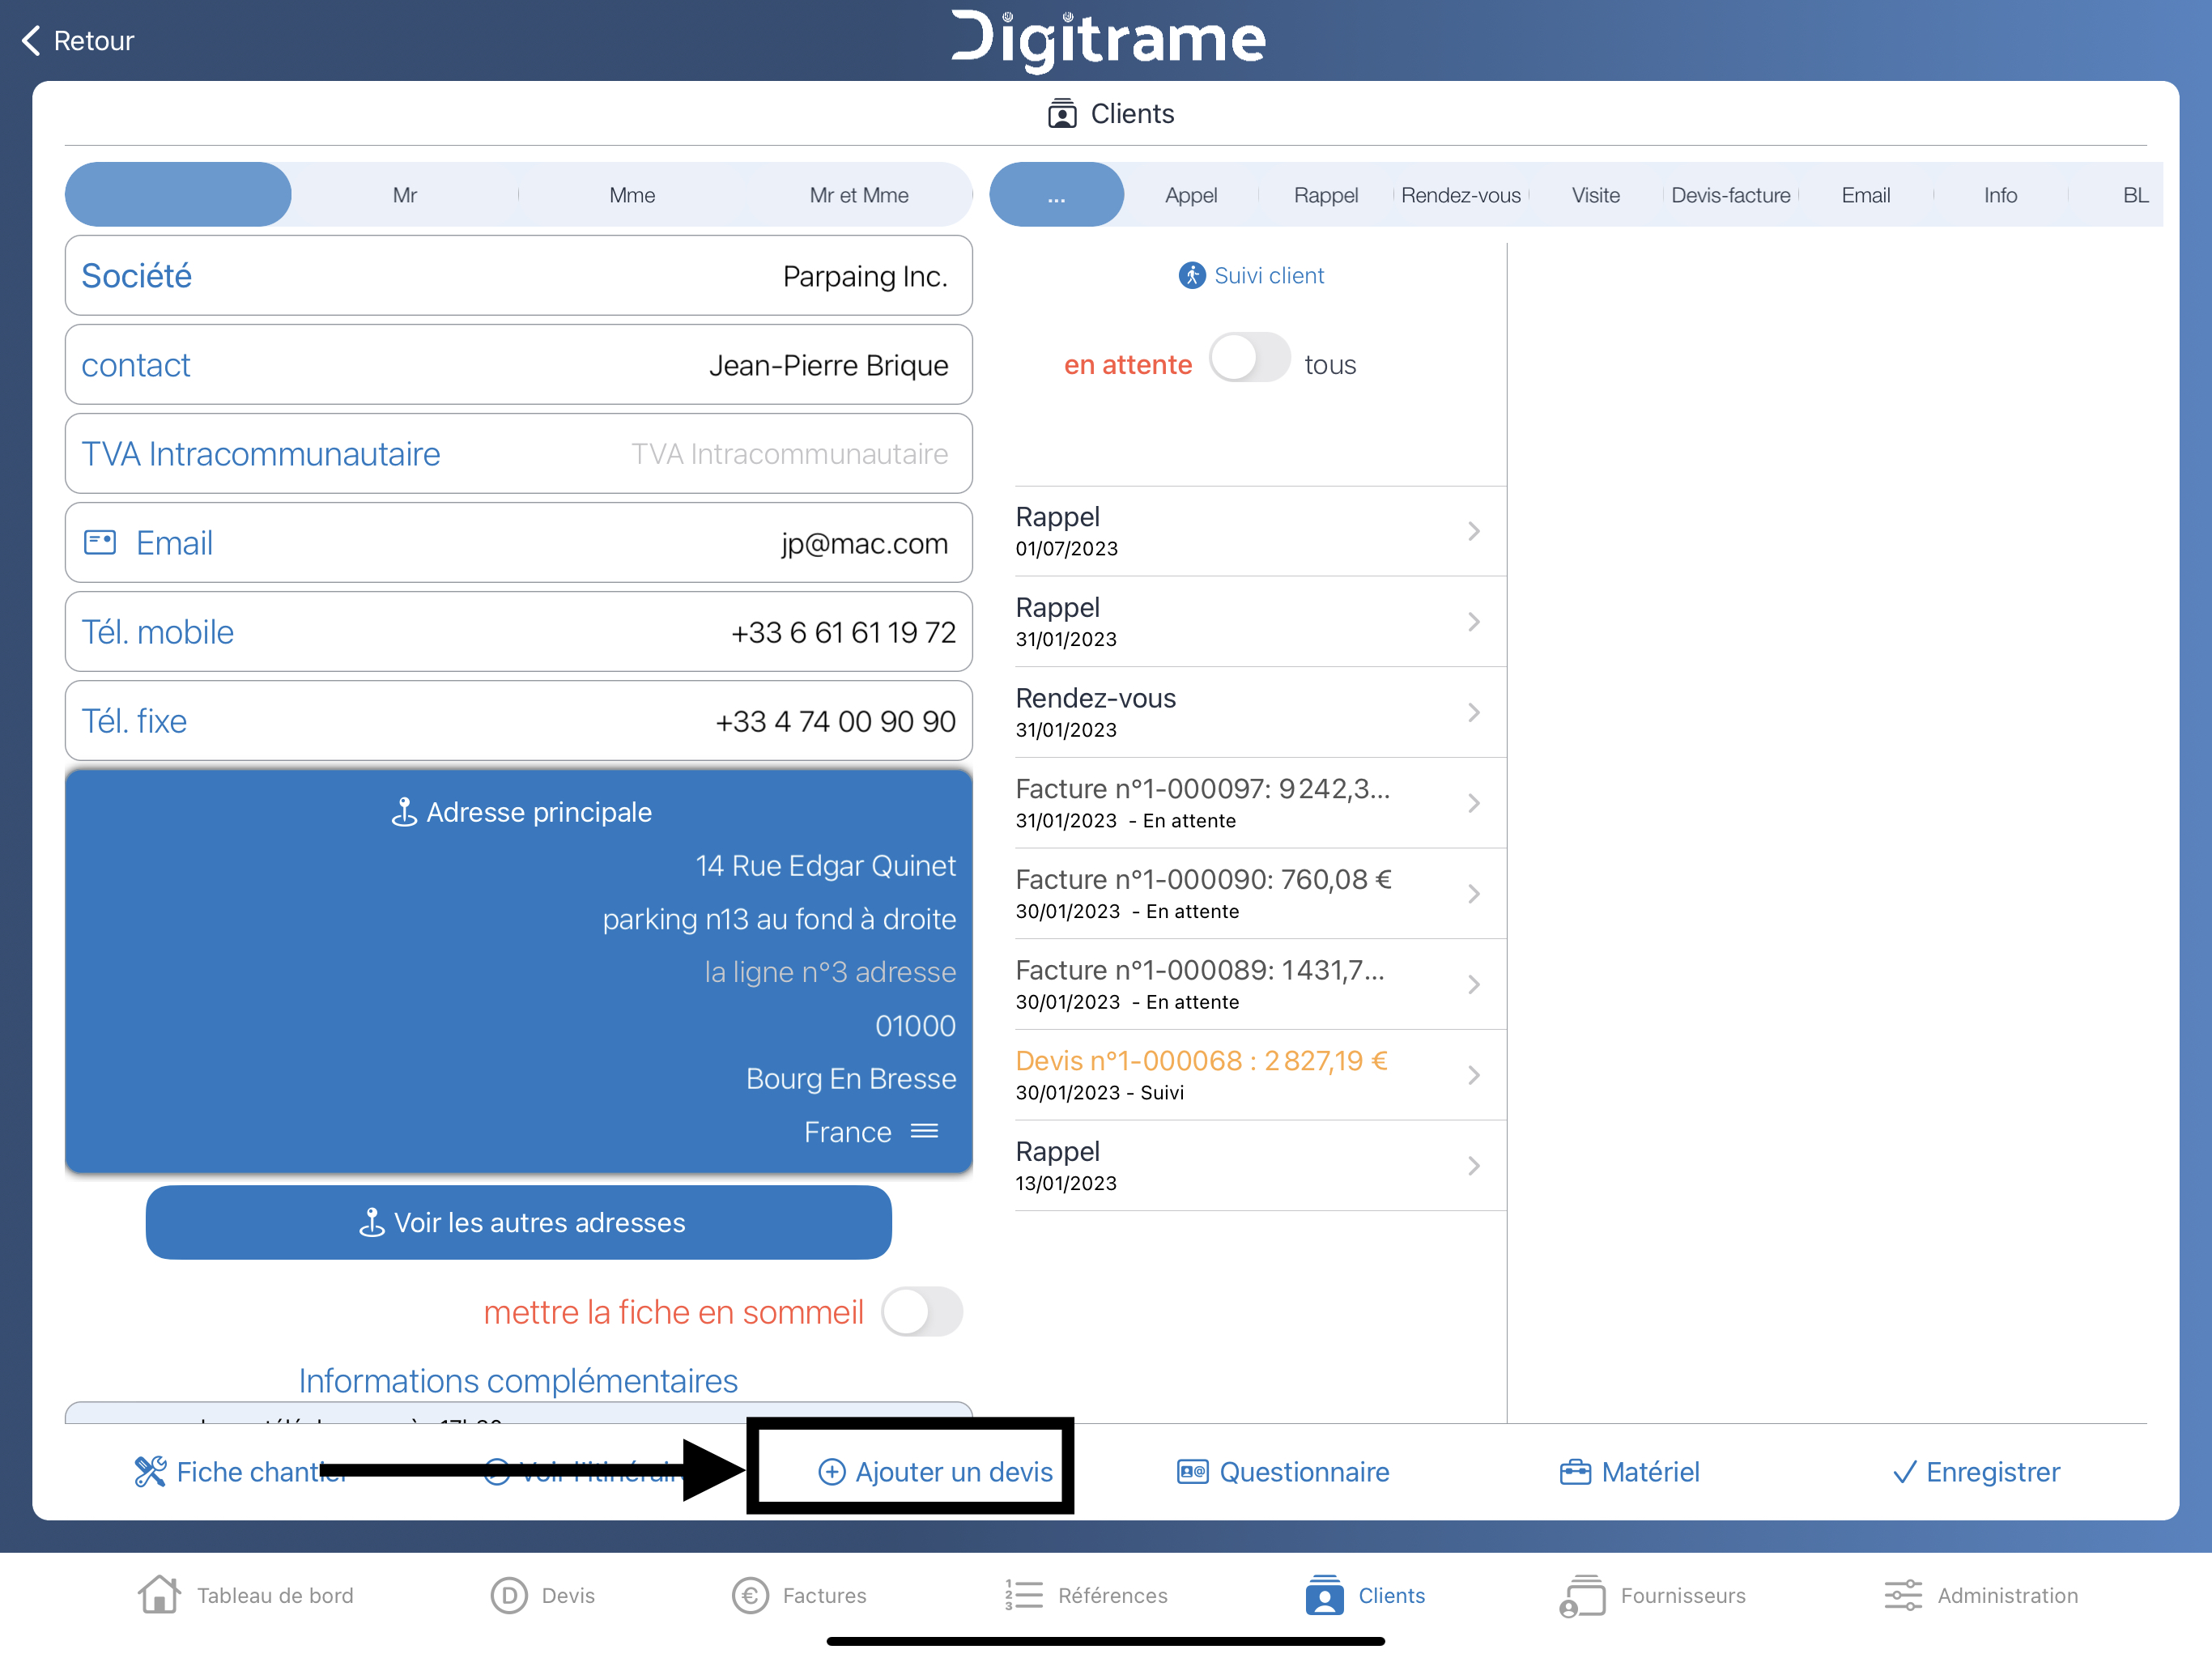Tap the Email card icon
Image resolution: width=2212 pixels, height=1658 pixels.
(x=100, y=543)
